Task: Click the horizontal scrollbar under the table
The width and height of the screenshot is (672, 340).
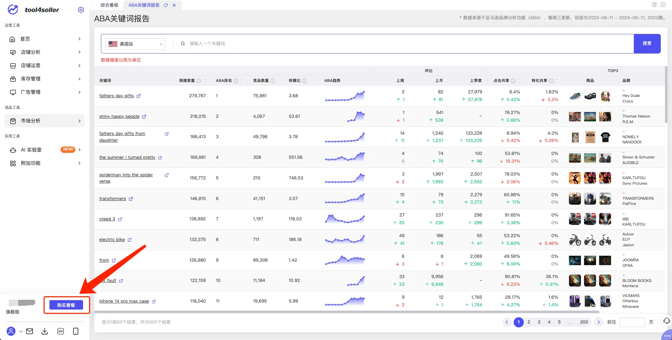Action: (347, 311)
